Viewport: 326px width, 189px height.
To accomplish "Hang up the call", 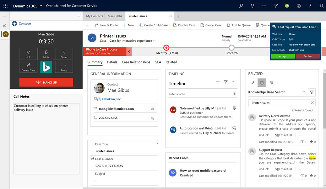I will point(46,82).
